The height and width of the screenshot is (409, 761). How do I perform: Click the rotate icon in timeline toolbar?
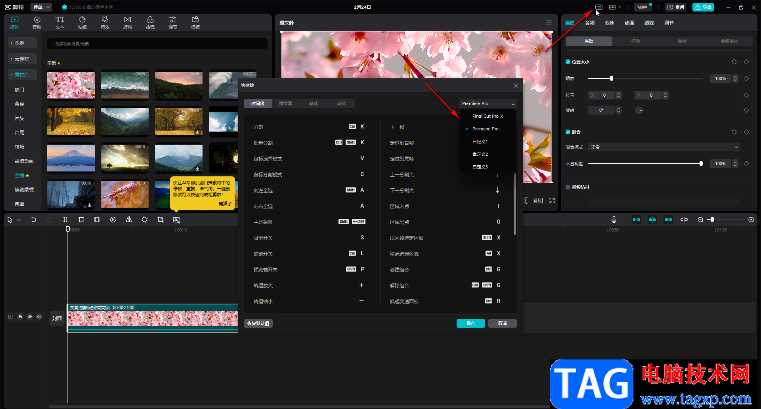coord(145,220)
